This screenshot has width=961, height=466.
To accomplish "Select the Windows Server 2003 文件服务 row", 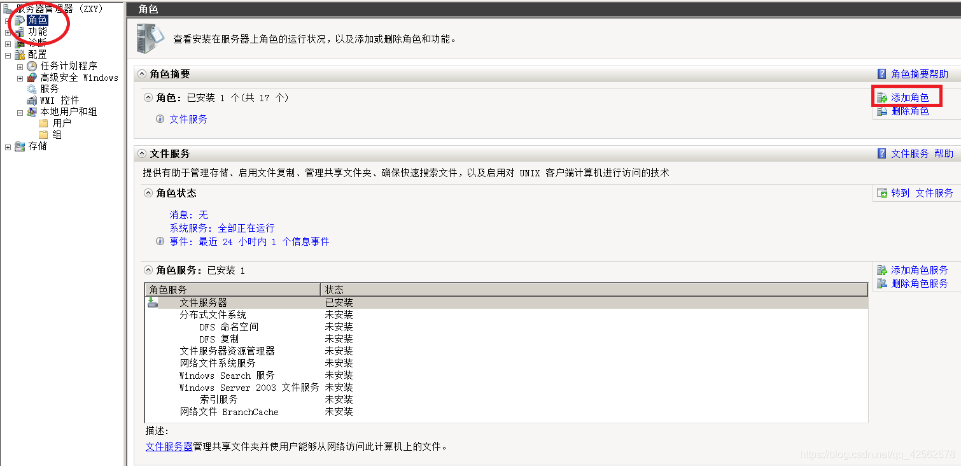I will point(507,387).
